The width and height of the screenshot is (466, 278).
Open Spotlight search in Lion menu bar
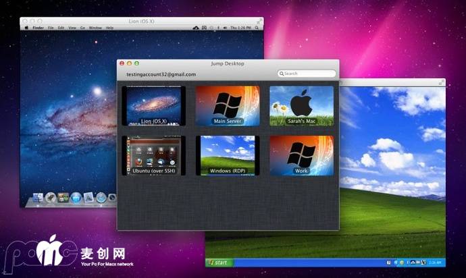tap(257, 28)
